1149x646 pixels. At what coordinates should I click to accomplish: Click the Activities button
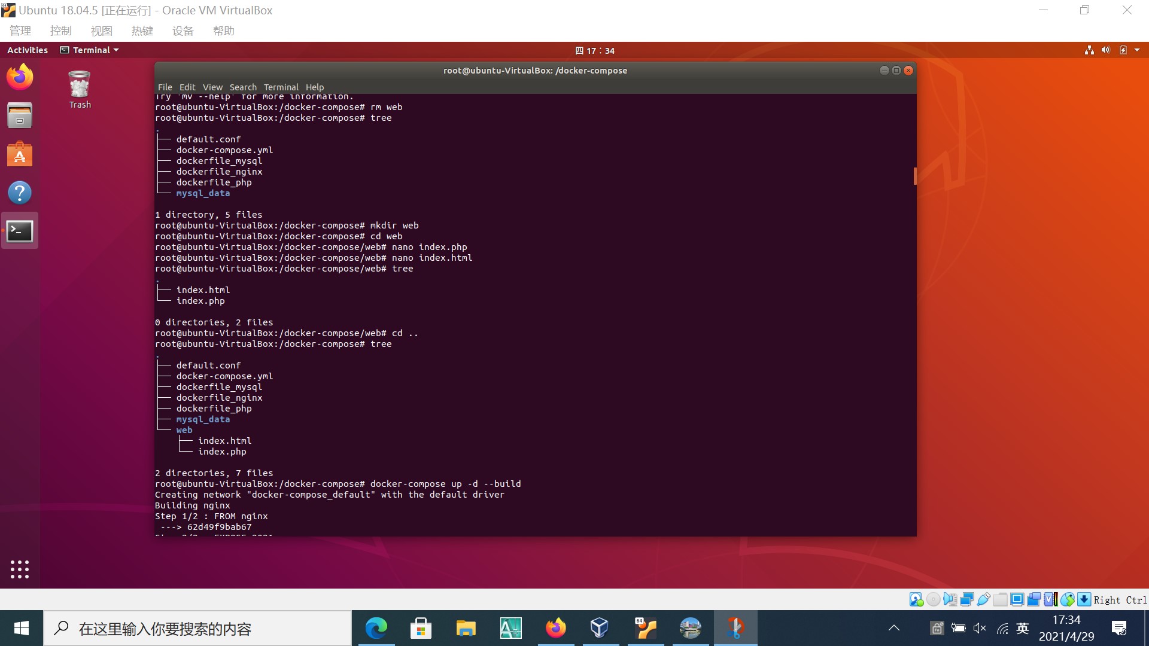[28, 50]
